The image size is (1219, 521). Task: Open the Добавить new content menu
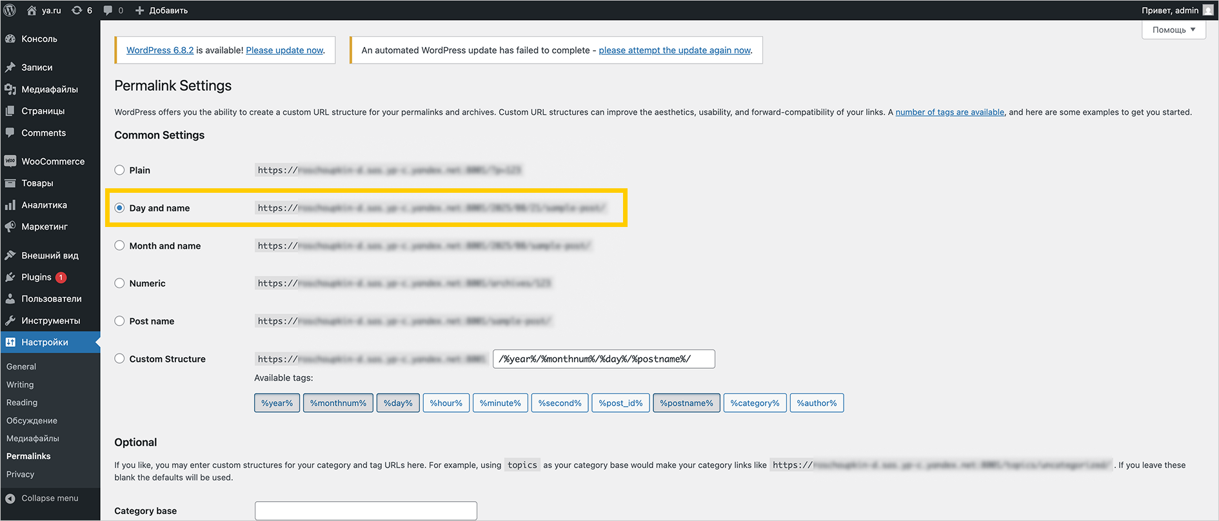pos(161,10)
